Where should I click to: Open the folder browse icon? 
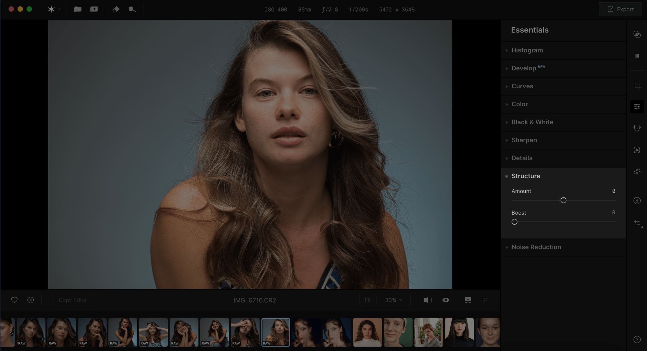78,9
